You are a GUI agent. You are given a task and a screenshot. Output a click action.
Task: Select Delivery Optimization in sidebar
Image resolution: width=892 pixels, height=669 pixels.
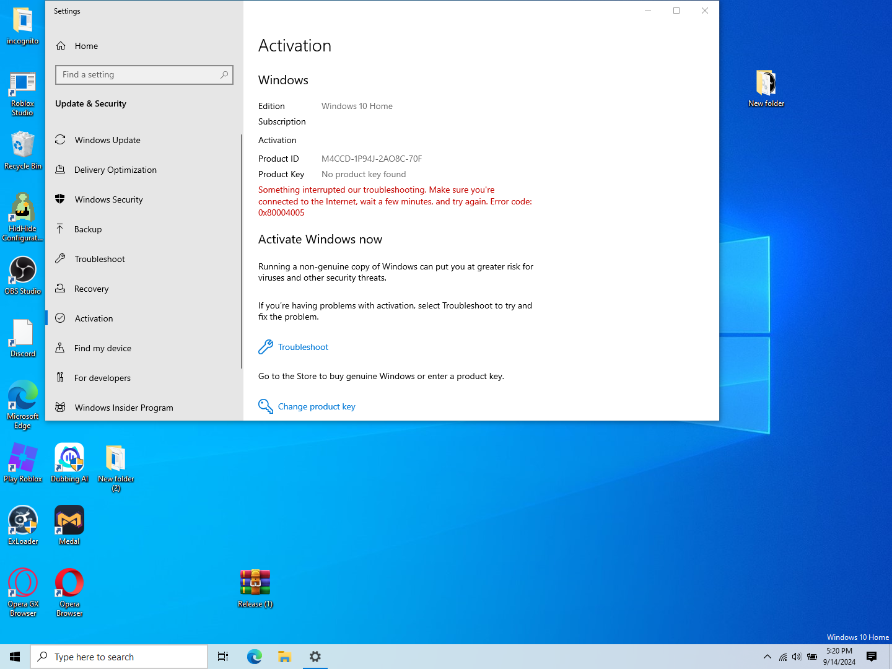(x=115, y=170)
